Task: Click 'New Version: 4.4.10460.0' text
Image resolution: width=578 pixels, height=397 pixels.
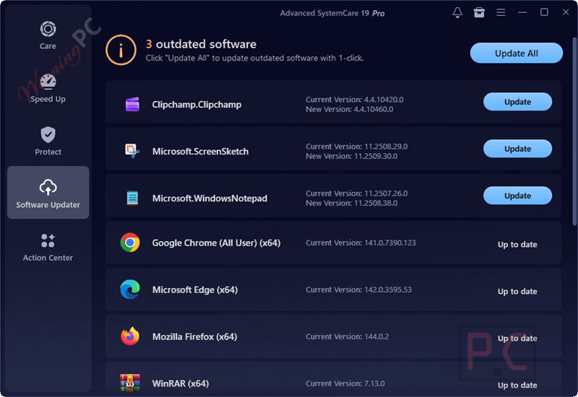Action: pyautogui.click(x=350, y=110)
